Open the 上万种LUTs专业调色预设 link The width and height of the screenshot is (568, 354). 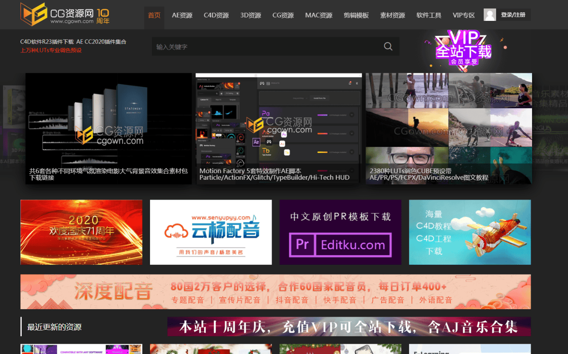pos(52,50)
